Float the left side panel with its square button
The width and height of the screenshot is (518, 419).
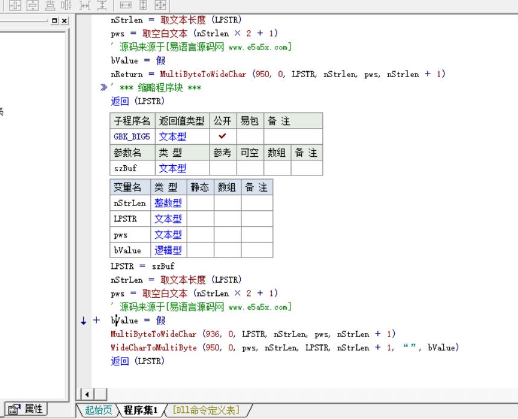[x=55, y=20]
